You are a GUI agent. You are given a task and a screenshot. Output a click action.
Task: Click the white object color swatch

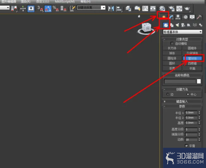[x=199, y=81]
